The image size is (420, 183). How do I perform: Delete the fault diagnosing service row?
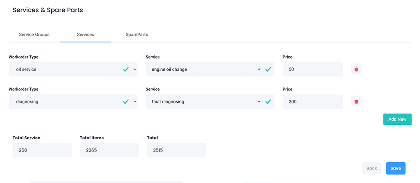356,101
